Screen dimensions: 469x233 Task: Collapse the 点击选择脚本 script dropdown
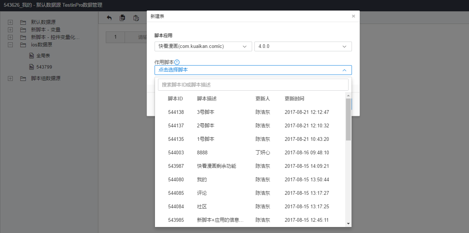point(253,70)
